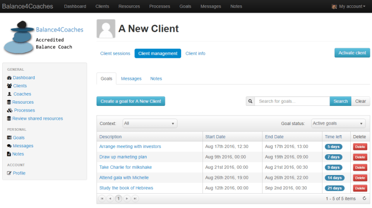Sort by the Start Date column header
This screenshot has width=372, height=208.
tap(215, 137)
